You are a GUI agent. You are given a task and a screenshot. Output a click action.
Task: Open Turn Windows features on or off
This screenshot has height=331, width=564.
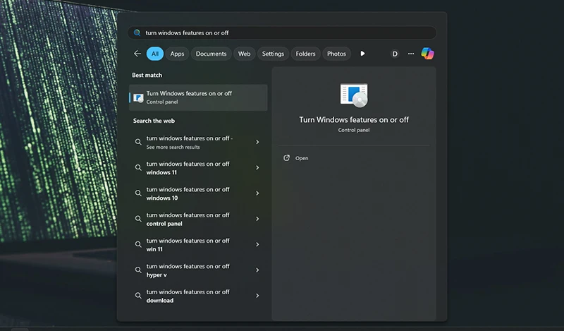(301, 158)
